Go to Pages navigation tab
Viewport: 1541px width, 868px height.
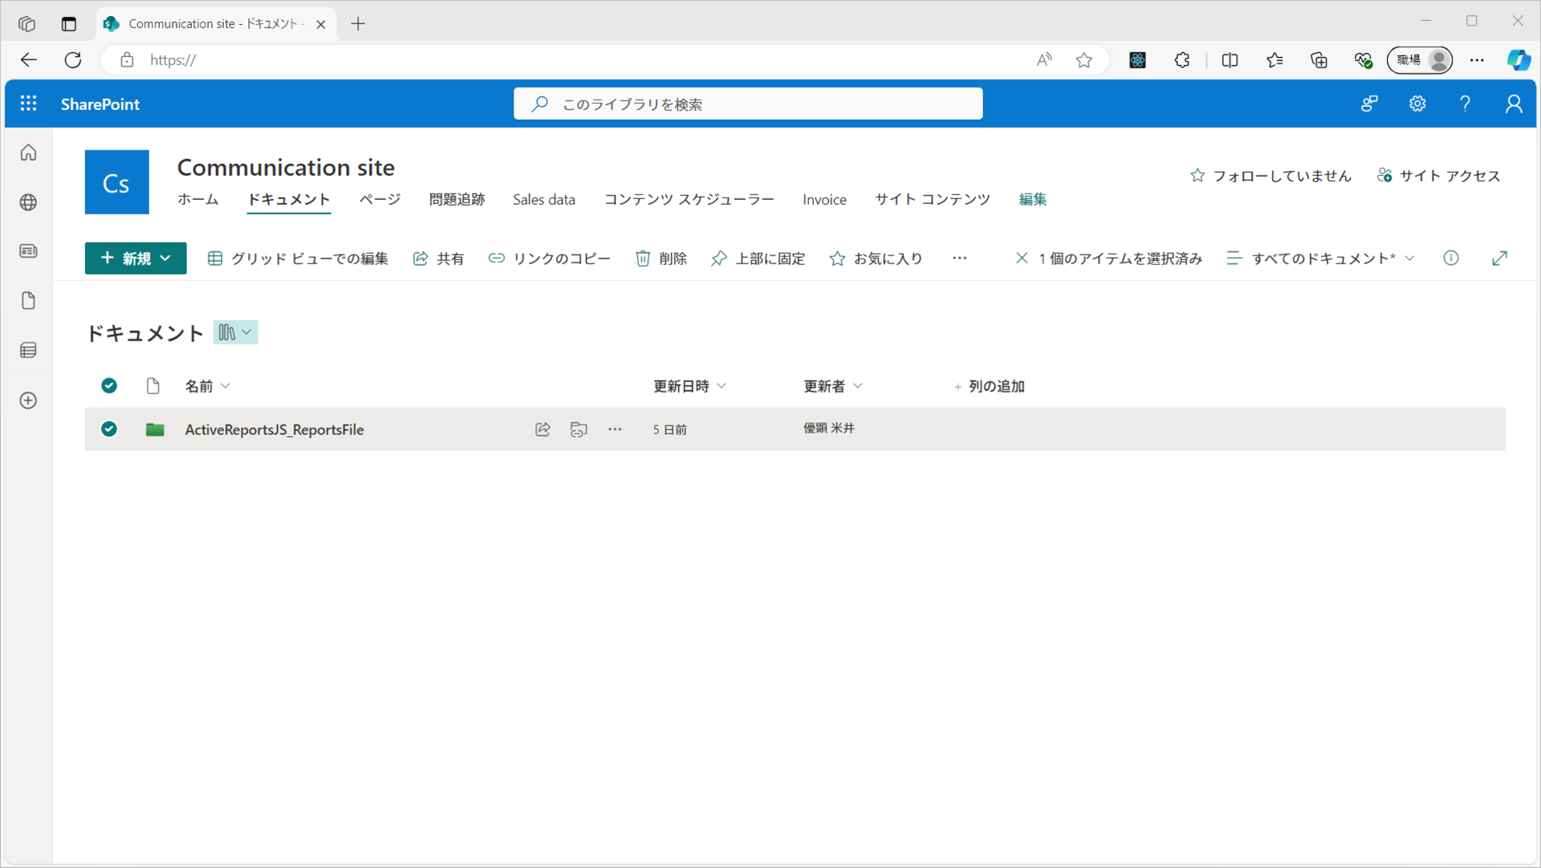pyautogui.click(x=380, y=199)
